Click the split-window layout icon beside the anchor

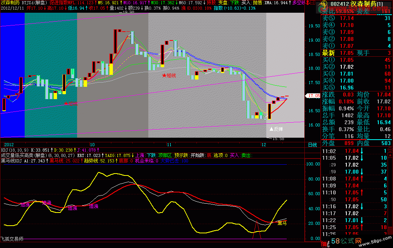click(312, 3)
